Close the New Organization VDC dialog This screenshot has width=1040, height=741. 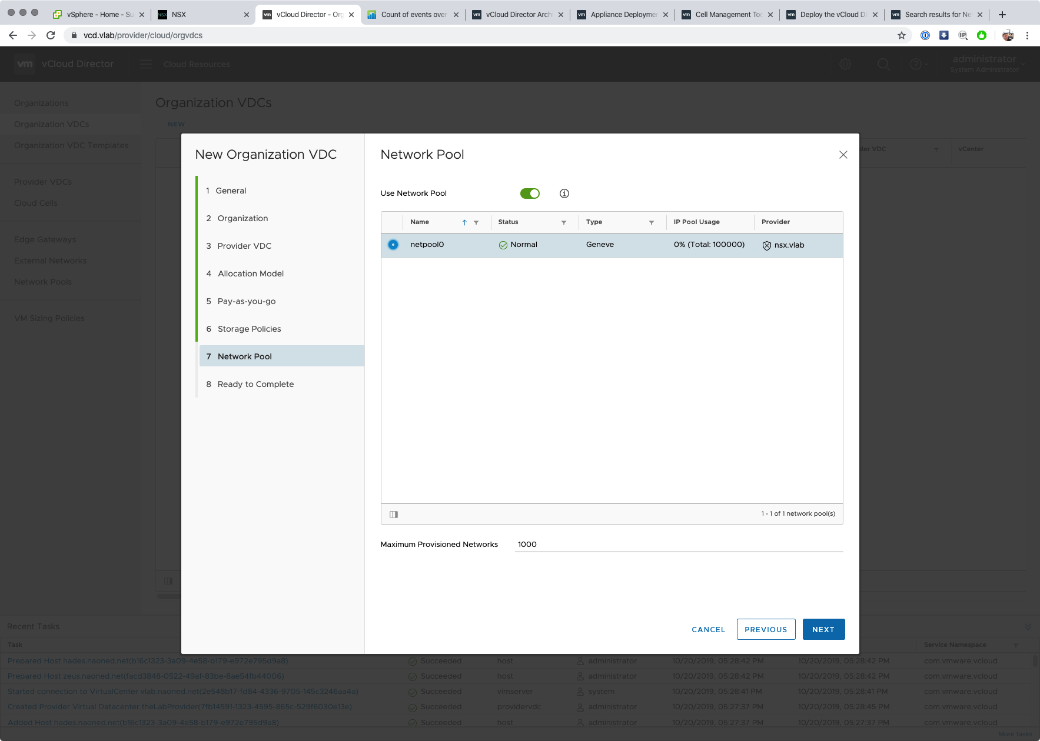843,155
